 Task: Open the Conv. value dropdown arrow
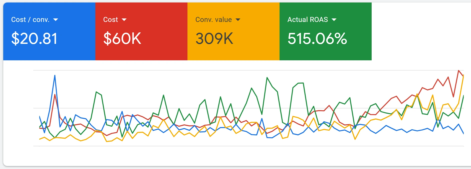click(238, 20)
